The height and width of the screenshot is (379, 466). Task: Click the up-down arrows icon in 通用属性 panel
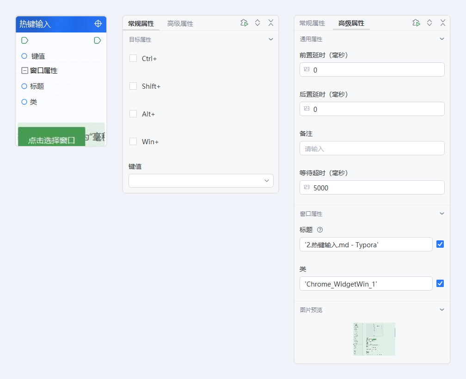coord(429,23)
